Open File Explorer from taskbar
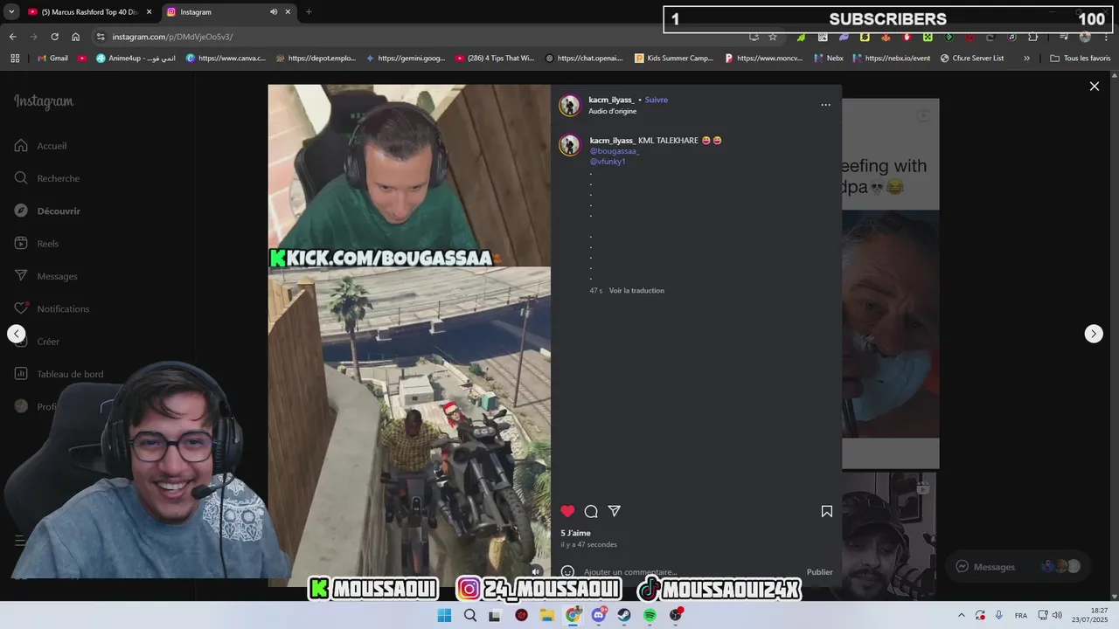The width and height of the screenshot is (1119, 629). (x=547, y=615)
